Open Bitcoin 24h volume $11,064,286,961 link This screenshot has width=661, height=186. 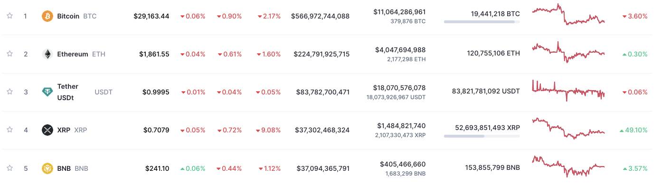pyautogui.click(x=399, y=11)
